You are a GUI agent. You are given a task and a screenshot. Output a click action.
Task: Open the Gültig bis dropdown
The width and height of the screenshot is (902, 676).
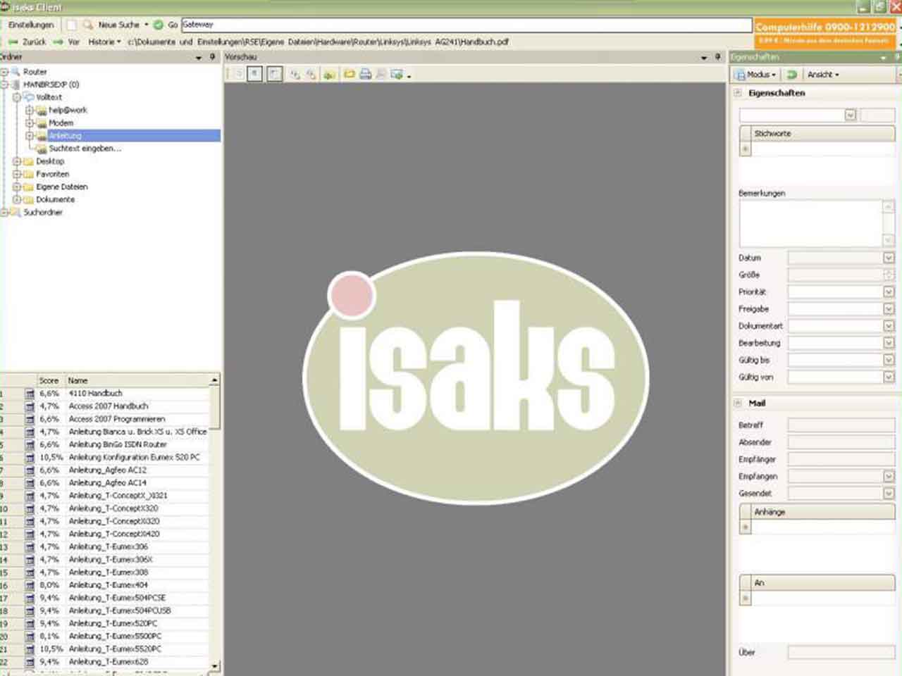coord(889,360)
